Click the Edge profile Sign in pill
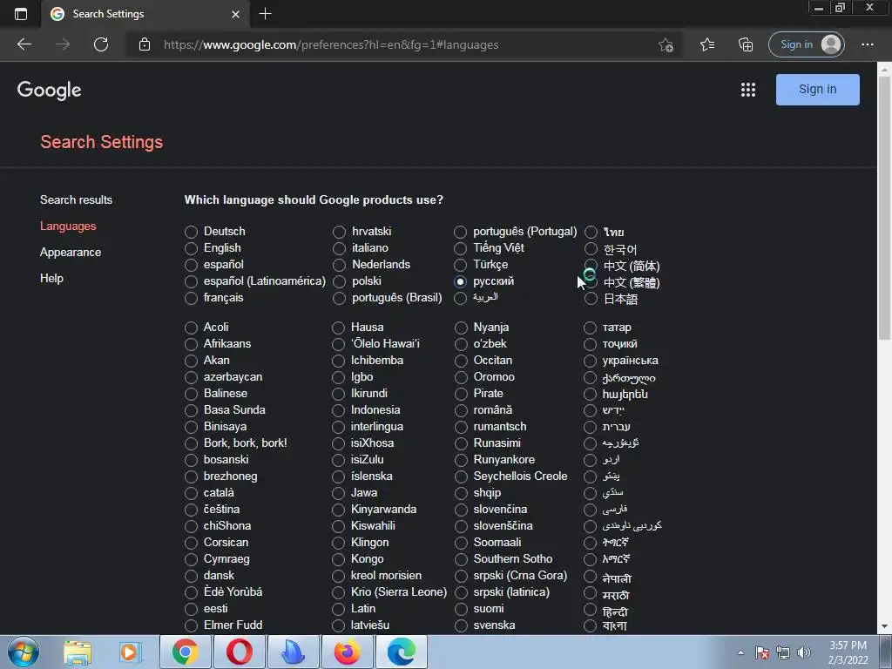The height and width of the screenshot is (669, 892). [806, 44]
